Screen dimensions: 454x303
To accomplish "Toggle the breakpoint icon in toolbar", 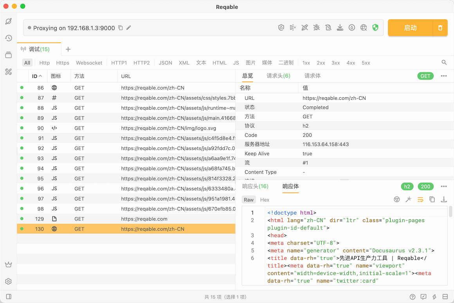I will (x=293, y=27).
